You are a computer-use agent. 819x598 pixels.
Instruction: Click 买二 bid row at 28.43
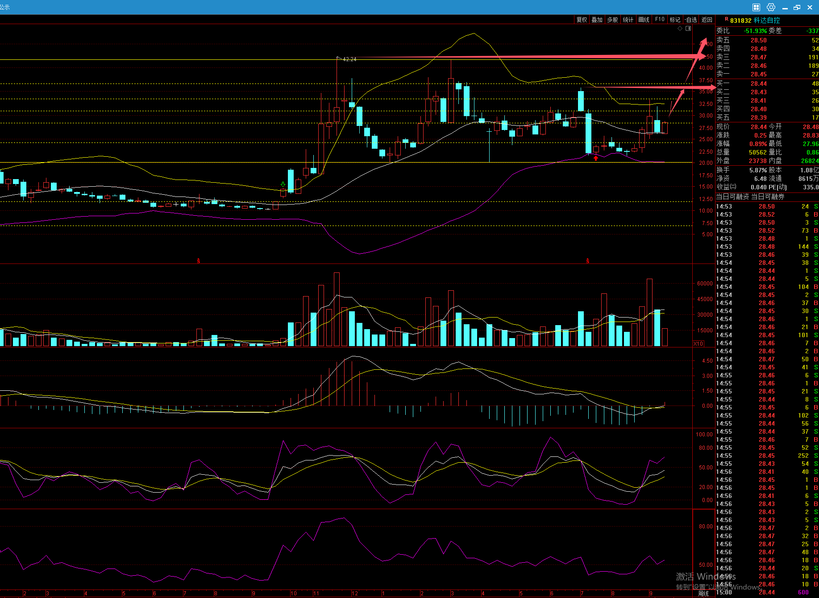pyautogui.click(x=768, y=92)
